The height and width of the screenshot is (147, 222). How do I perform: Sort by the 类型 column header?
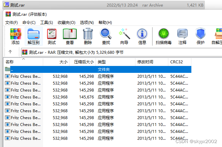click(115, 62)
